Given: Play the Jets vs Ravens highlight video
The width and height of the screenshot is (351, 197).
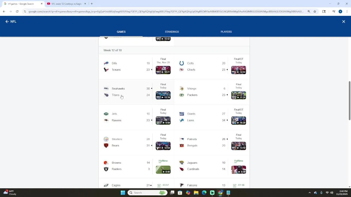Looking at the screenshot, I should point(163,121).
